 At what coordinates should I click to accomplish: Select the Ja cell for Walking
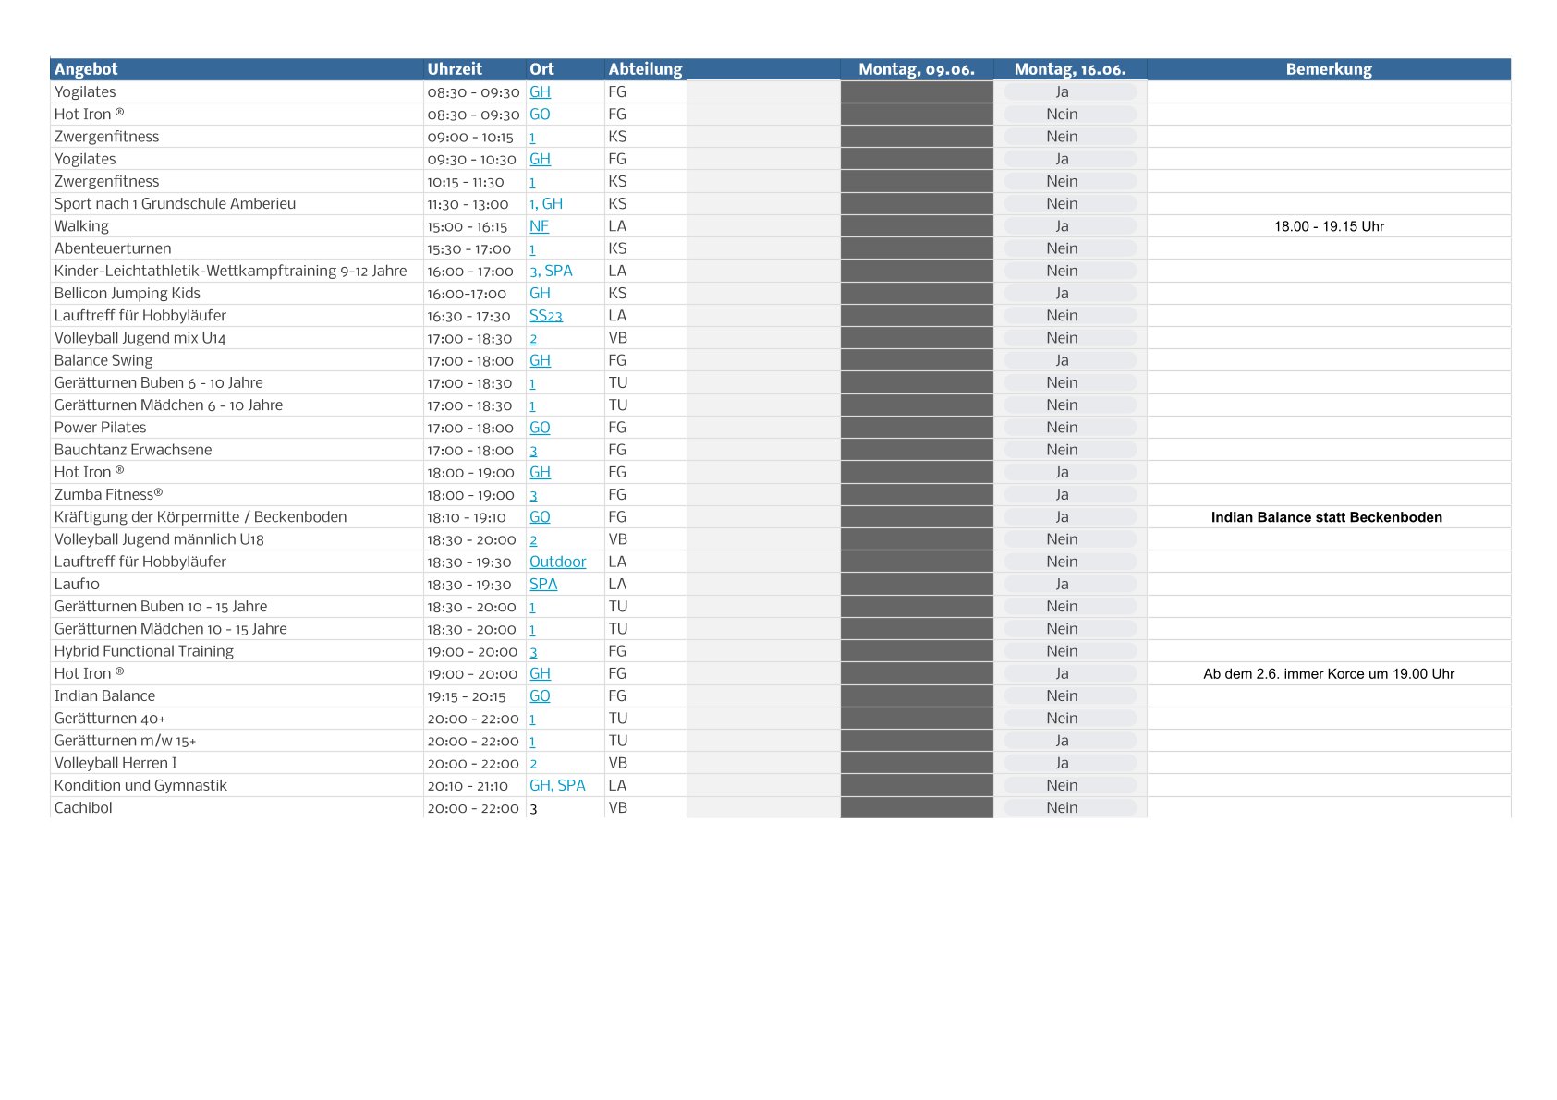coord(1070,226)
